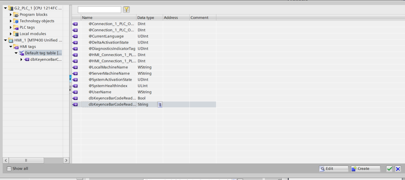The image size is (405, 180).
Task: Collapse the Default tag table node
Action: pos(16,53)
